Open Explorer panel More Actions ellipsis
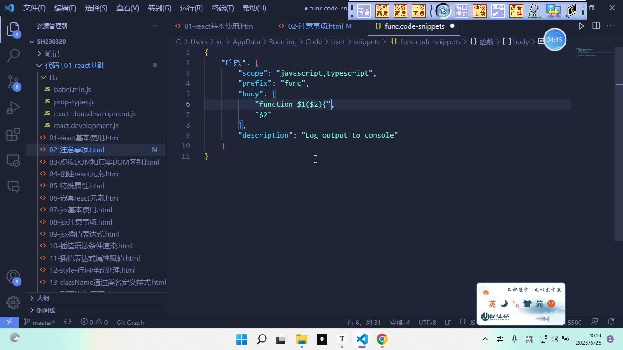This screenshot has height=350, width=623. coord(154,26)
